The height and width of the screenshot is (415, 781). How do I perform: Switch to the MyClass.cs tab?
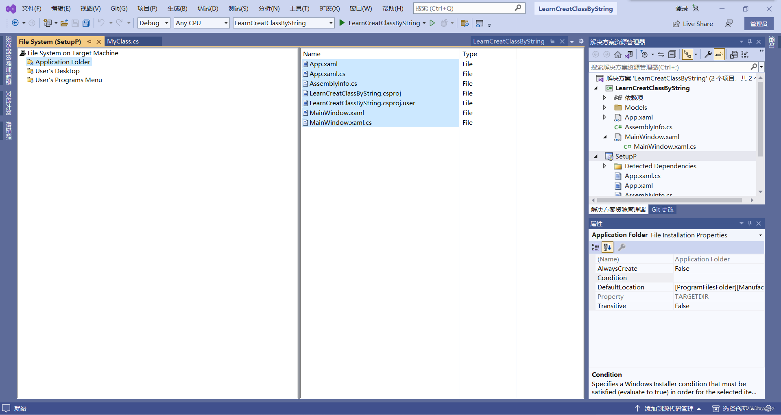click(123, 41)
